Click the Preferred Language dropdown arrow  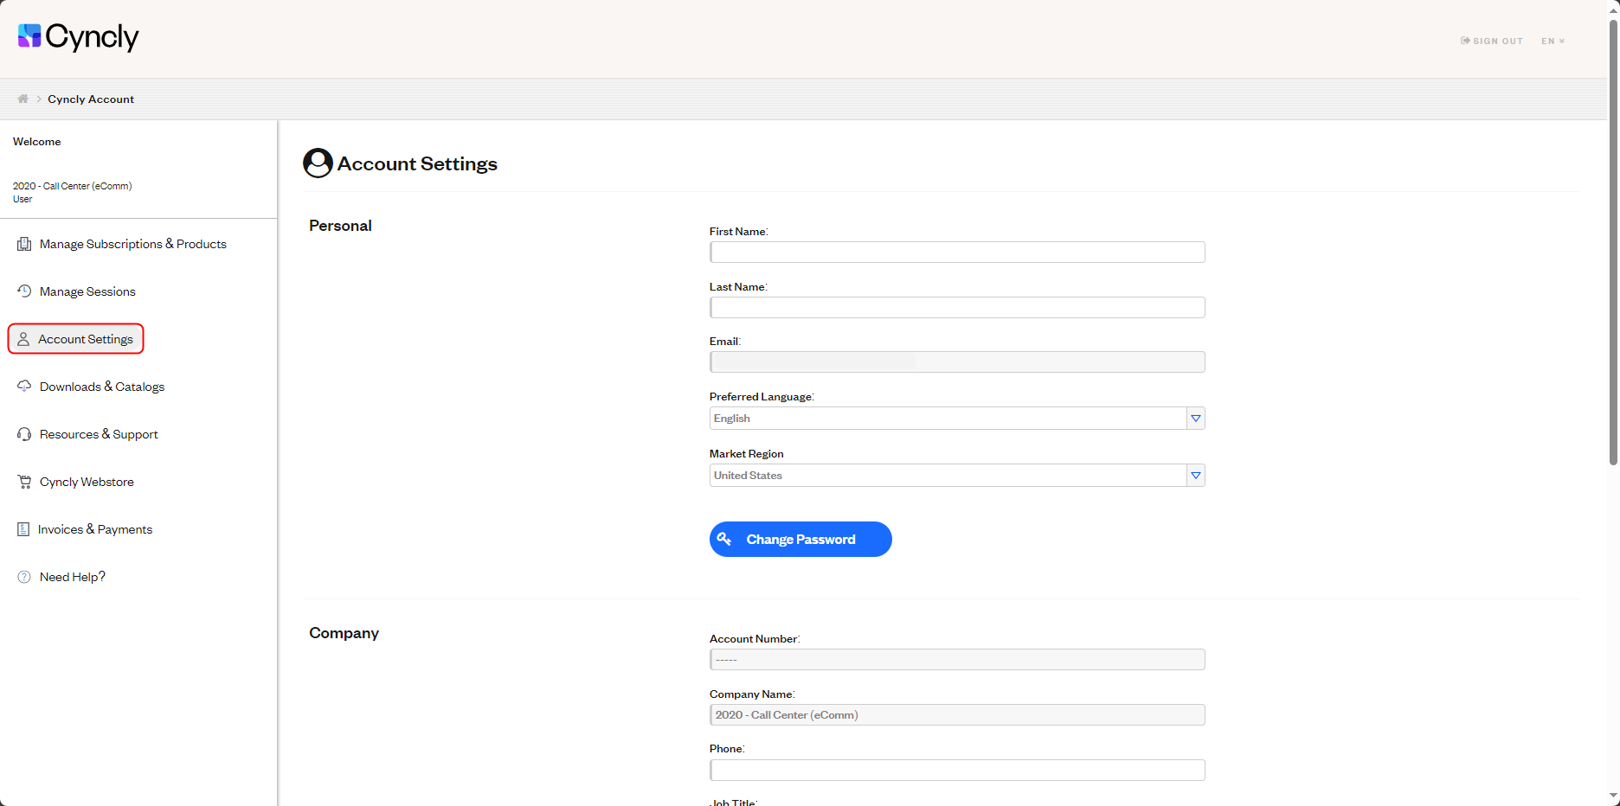click(1196, 418)
